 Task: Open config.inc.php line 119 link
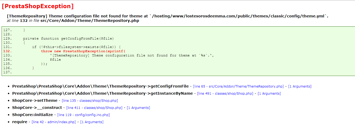click(84, 115)
